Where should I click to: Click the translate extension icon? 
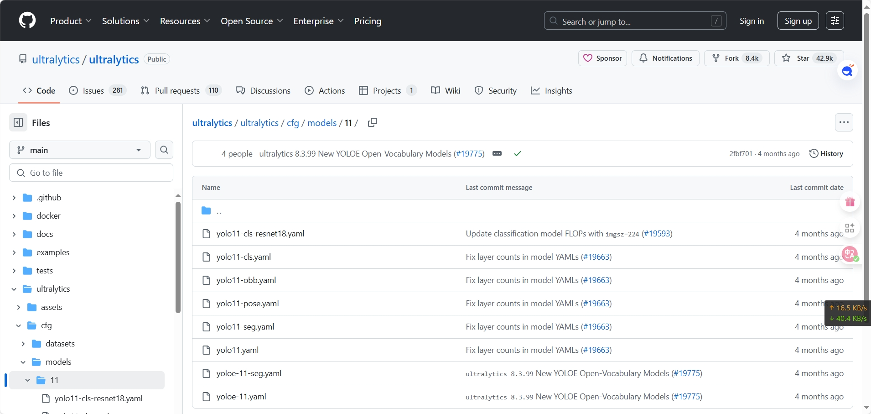point(850,254)
